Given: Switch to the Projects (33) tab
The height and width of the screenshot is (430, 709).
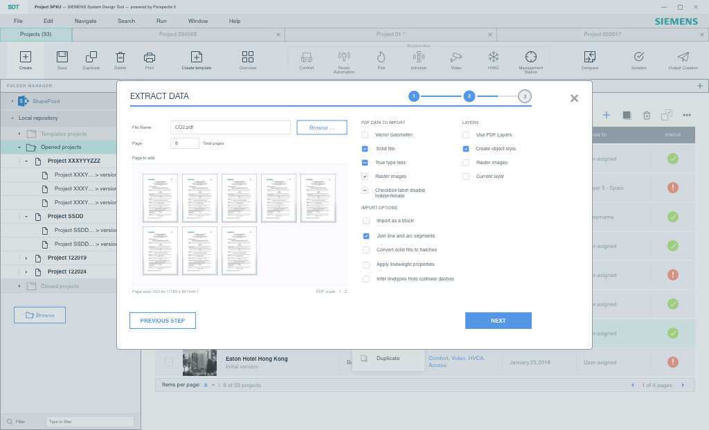Looking at the screenshot, I should 36,35.
